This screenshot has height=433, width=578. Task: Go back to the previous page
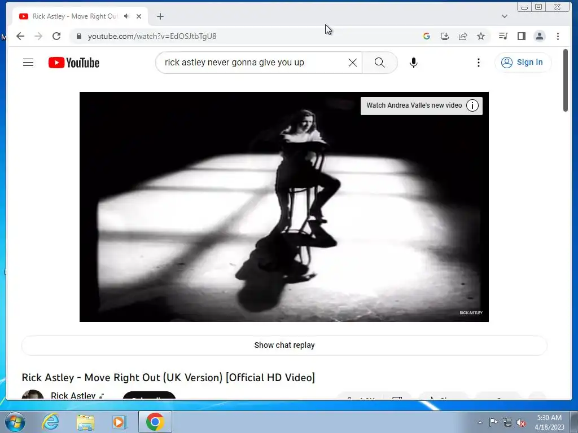(20, 36)
